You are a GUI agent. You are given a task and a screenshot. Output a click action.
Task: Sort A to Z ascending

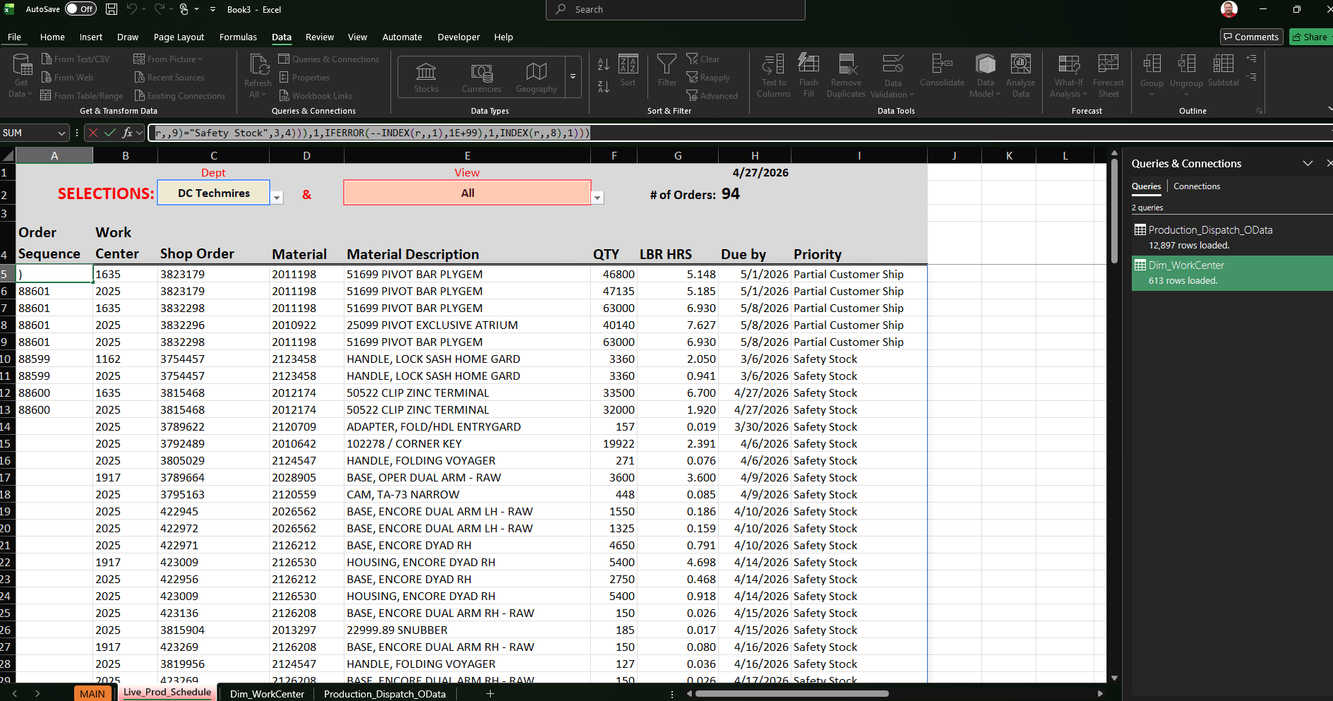[603, 64]
